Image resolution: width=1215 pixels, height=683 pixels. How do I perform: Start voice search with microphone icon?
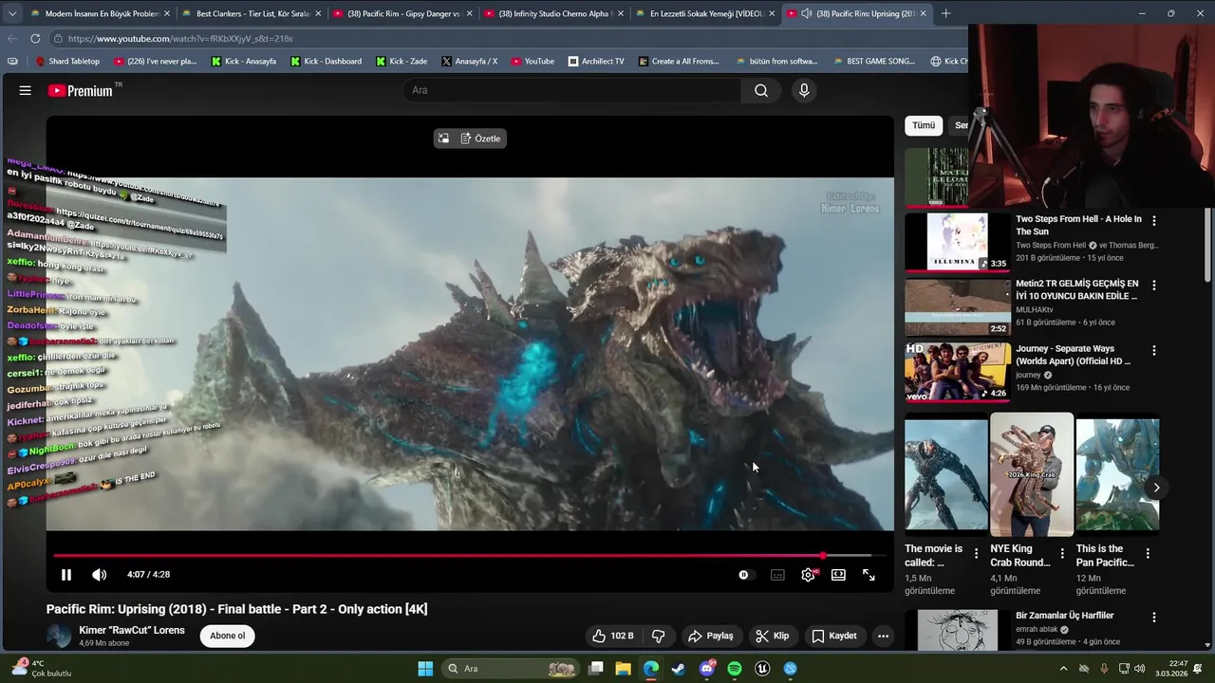coord(804,90)
